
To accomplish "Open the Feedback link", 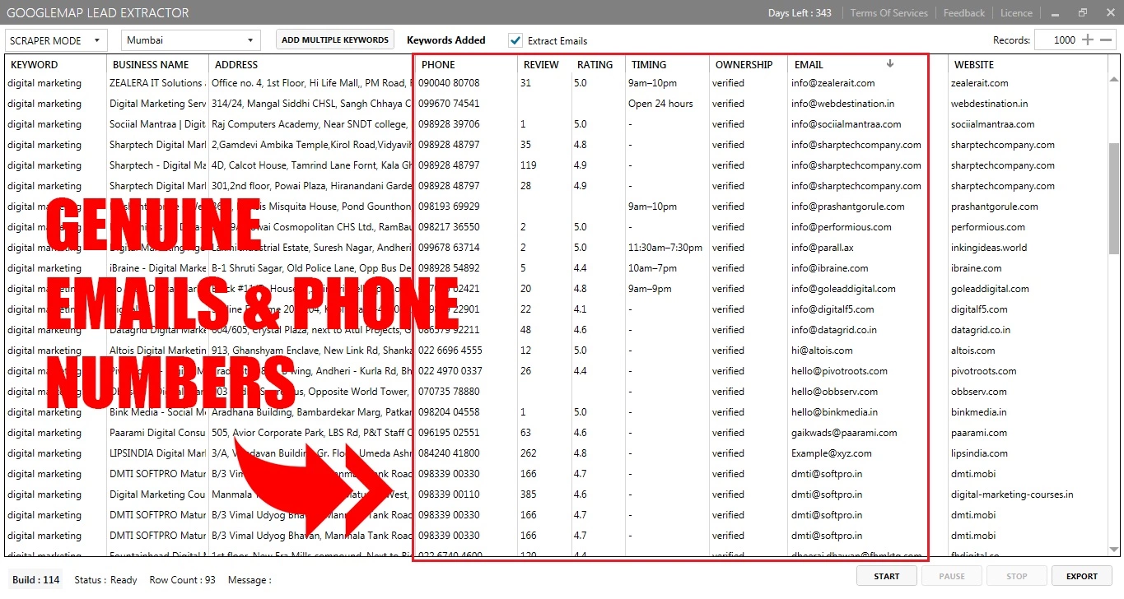I will click(x=963, y=13).
